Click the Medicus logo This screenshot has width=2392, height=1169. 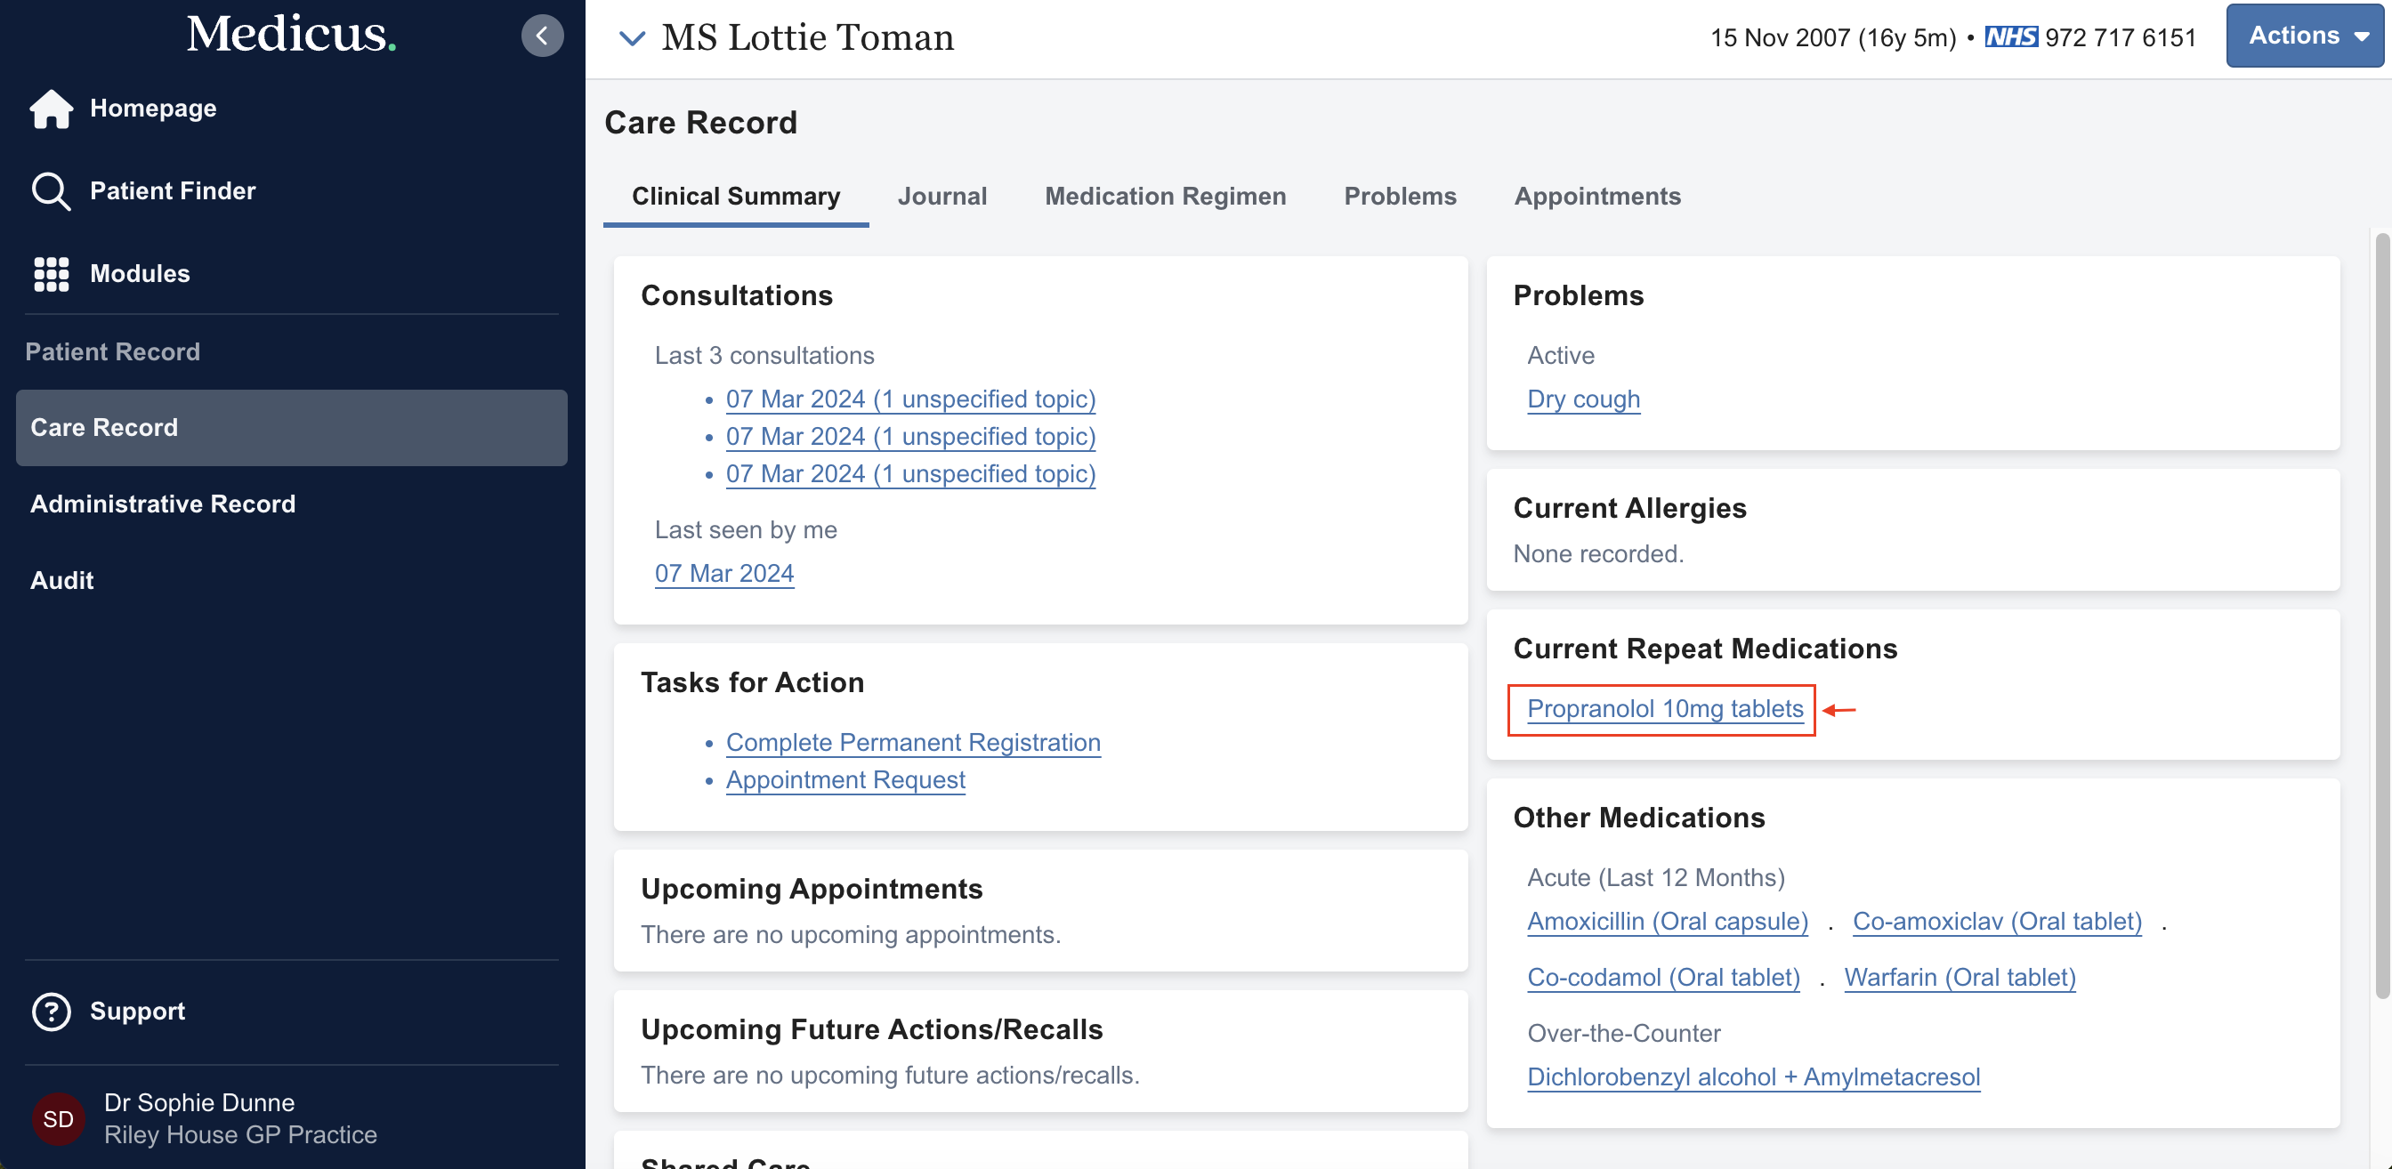[x=291, y=35]
